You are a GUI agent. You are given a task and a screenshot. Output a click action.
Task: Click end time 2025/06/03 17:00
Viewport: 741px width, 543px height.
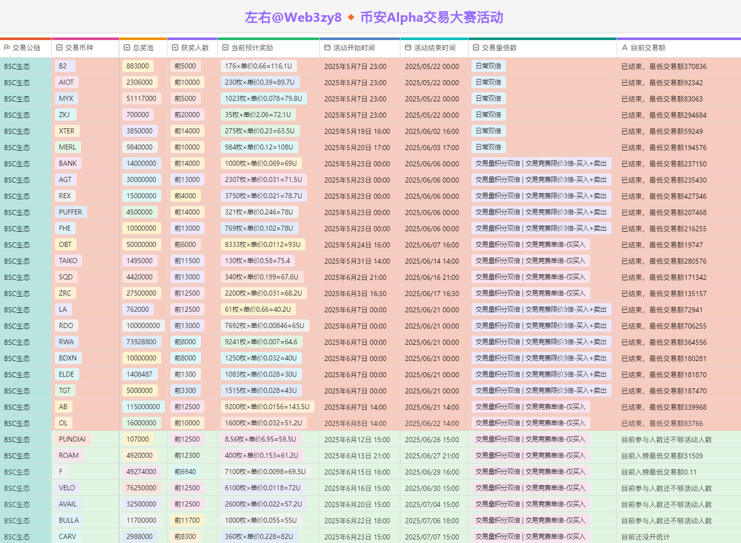coord(432,147)
